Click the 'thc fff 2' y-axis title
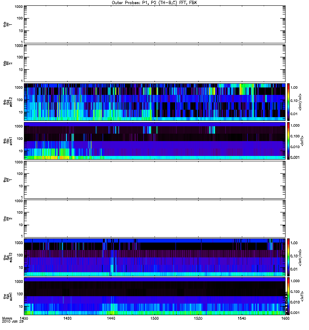The image size is (309, 330). [8, 219]
